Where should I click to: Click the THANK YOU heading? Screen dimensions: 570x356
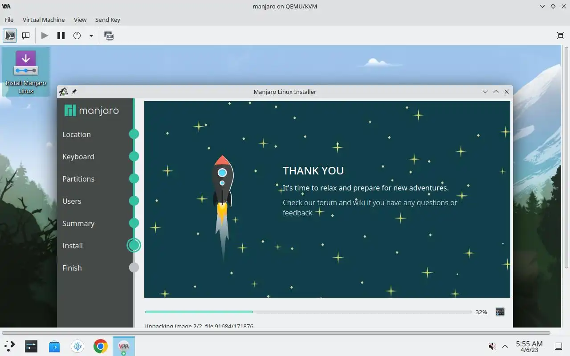click(313, 171)
